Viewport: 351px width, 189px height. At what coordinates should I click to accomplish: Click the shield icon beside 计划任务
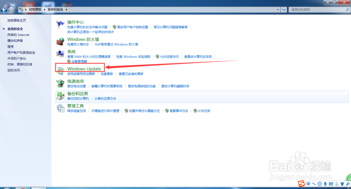(x=195, y=111)
